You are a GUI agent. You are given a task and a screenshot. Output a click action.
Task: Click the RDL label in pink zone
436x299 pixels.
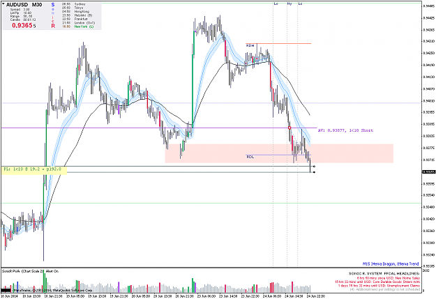pyautogui.click(x=250, y=157)
